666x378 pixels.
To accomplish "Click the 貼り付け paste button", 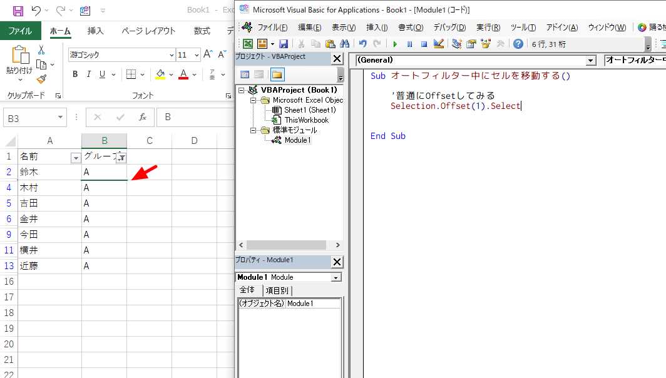I will coord(19,61).
